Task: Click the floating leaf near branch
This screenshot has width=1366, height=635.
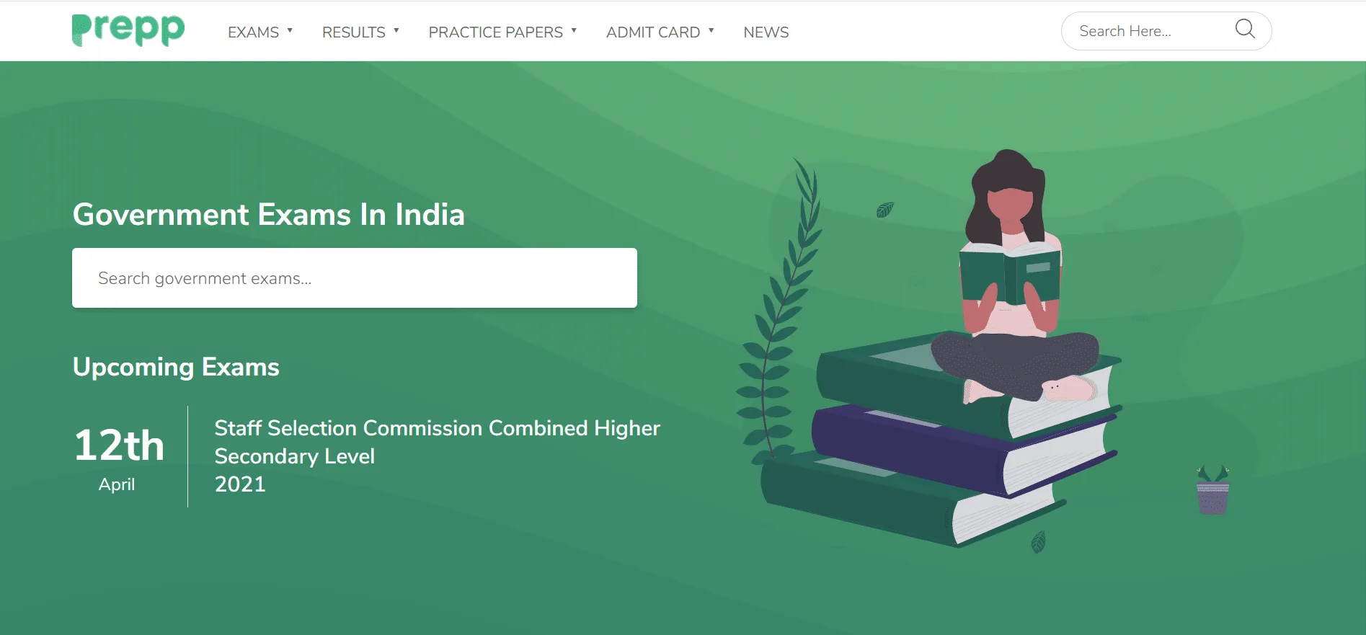Action: coord(884,210)
